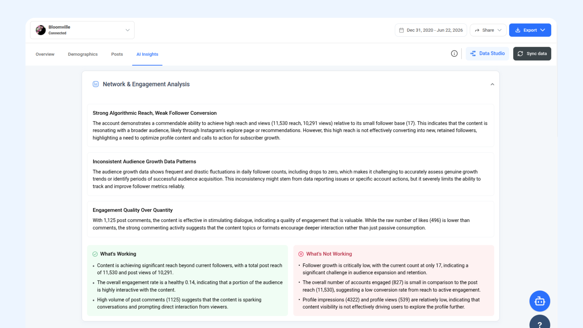Click the green What's Working check icon
583x328 pixels.
click(x=95, y=254)
